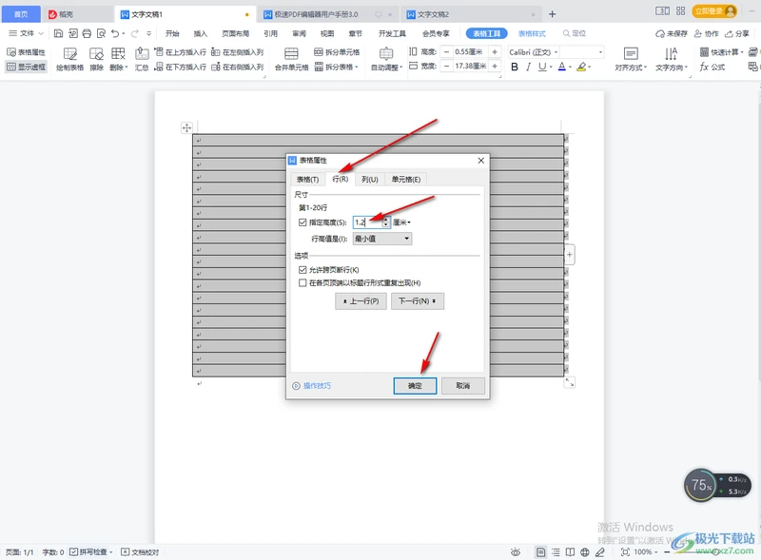The width and height of the screenshot is (761, 560).
Task: Click the 合并单元格 merge cells icon
Action: 291,60
